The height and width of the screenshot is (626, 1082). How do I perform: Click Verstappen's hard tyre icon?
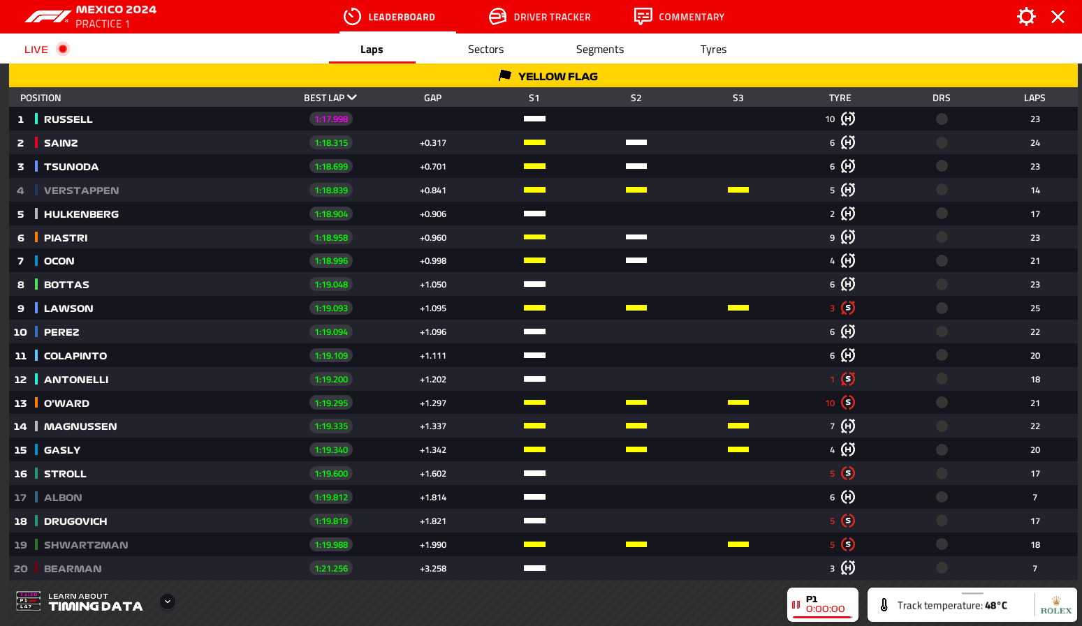pyautogui.click(x=848, y=190)
